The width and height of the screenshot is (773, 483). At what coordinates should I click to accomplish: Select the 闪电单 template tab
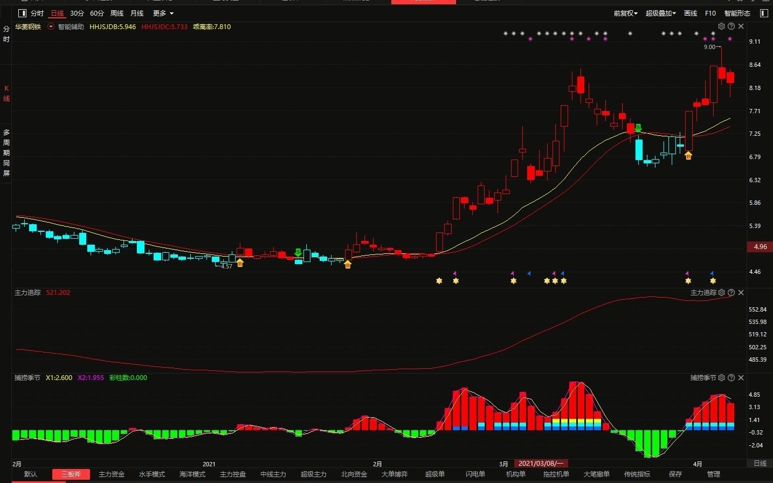pos(475,474)
